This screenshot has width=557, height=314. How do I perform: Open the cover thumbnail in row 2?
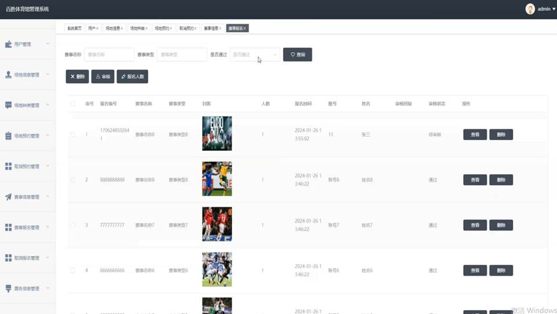point(217,178)
